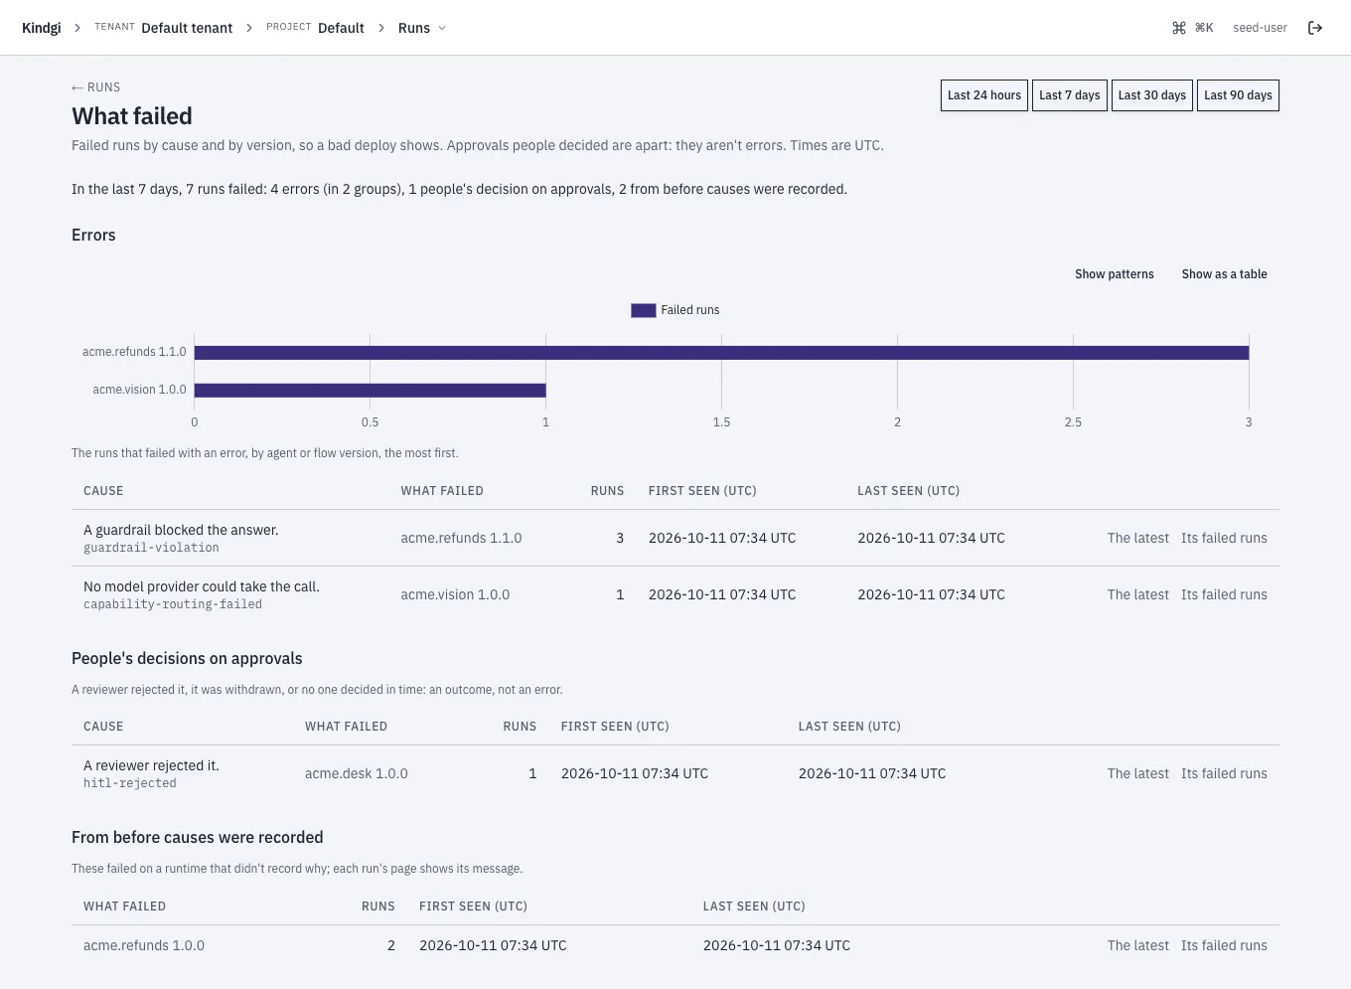Viewport: 1351px width, 989px height.
Task: Open the command palette ⌘K shortcut
Action: click(x=1193, y=28)
